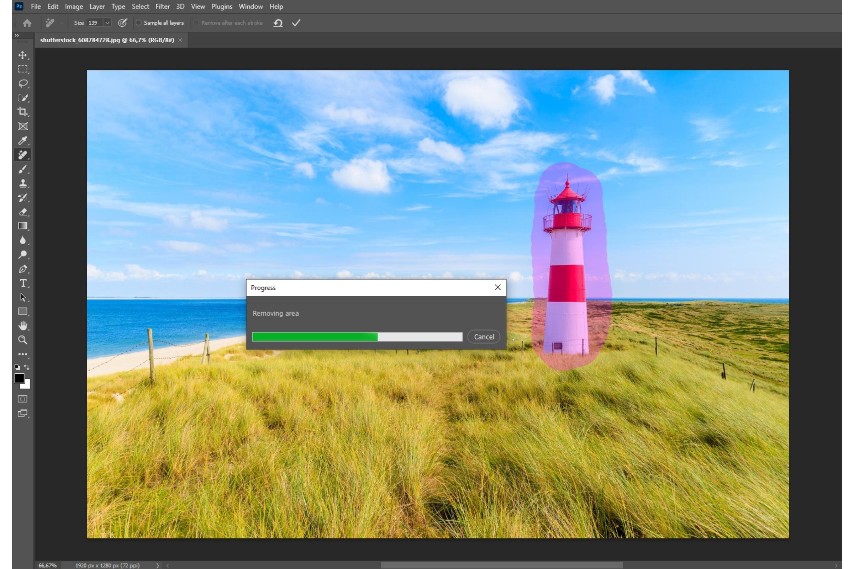Viewport: 854px width, 569px height.
Task: Expand the collapsed toolbar double-arrow
Action: coord(17,35)
